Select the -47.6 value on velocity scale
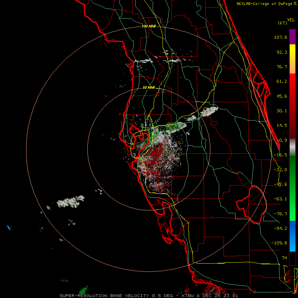Viewport: 298px width, 298px height. (x=280, y=184)
